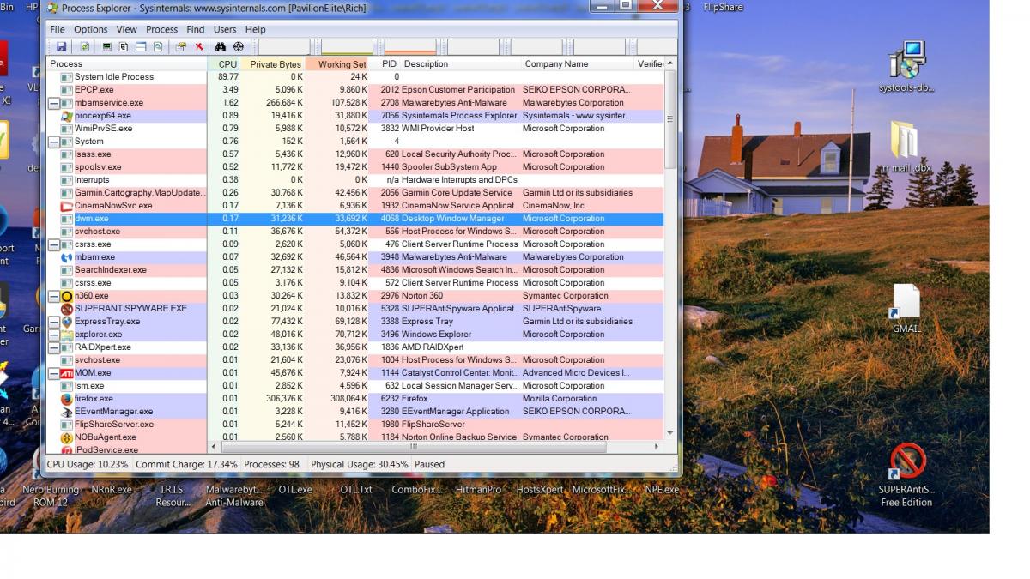Click the vertical scrollbar thumb

point(670,120)
